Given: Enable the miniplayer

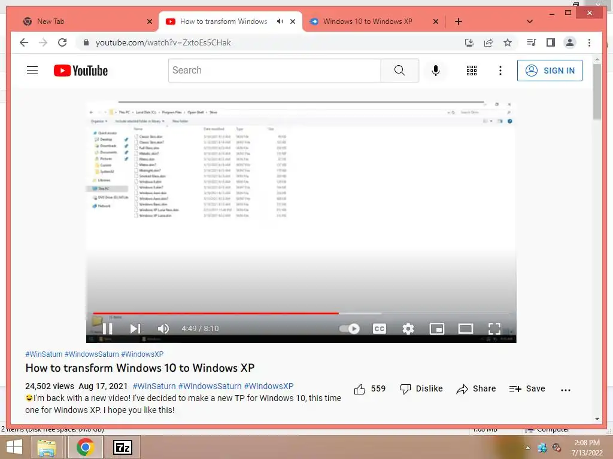Looking at the screenshot, I should [436, 329].
